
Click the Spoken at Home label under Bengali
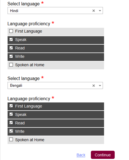coord(30,140)
